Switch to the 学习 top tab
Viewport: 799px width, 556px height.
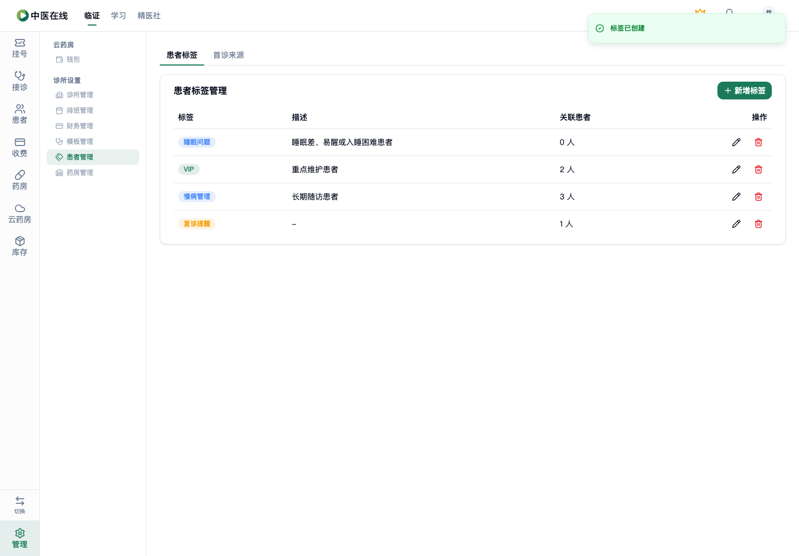click(119, 16)
